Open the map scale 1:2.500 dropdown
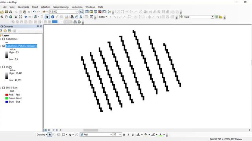 pos(76,12)
